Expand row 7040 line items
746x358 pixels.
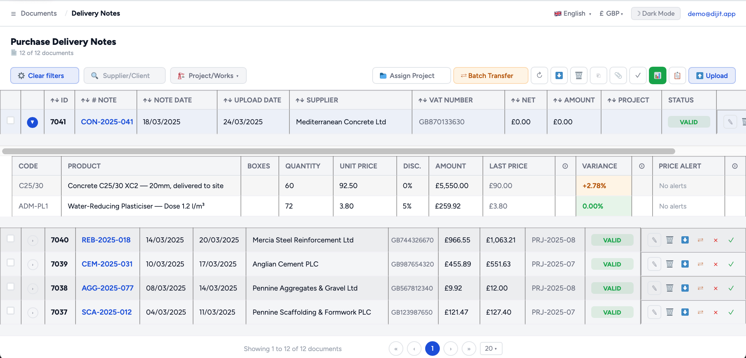(x=33, y=240)
